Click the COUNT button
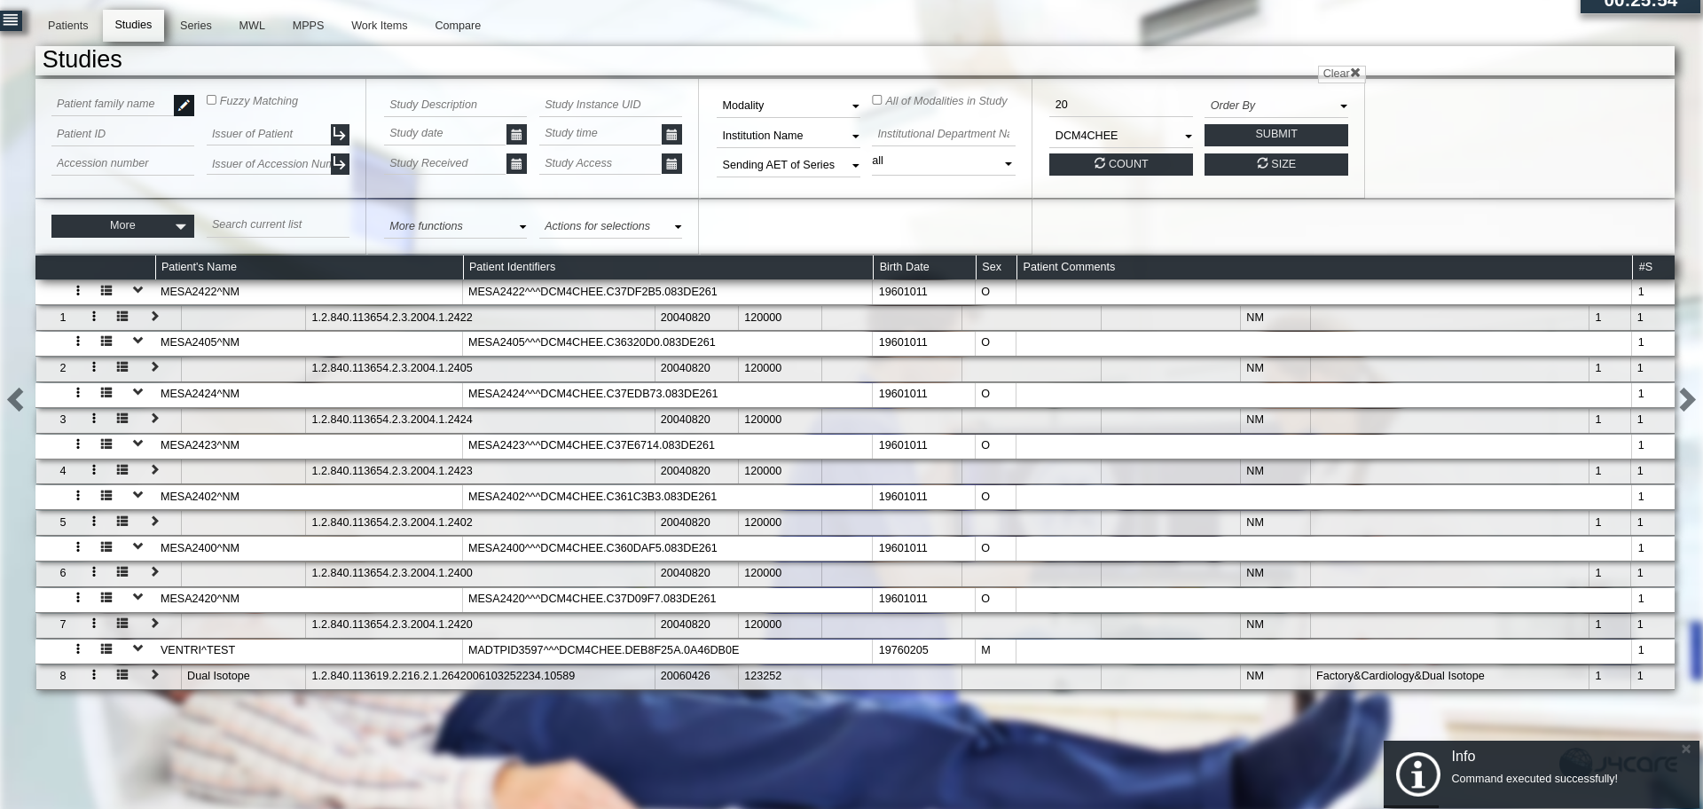 pyautogui.click(x=1120, y=164)
